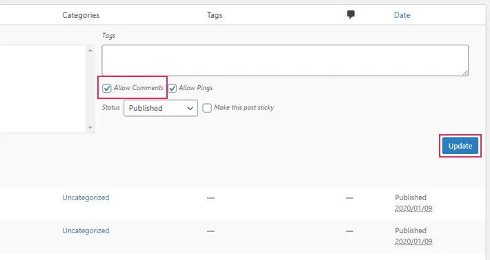Viewport: 490px width, 260px height.
Task: Click the first post's 2020/01/09 date
Action: (413, 208)
